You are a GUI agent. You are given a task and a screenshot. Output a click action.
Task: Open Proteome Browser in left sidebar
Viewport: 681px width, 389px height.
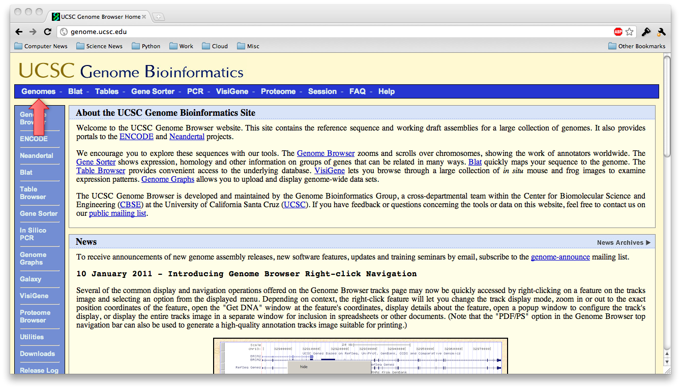click(x=35, y=316)
